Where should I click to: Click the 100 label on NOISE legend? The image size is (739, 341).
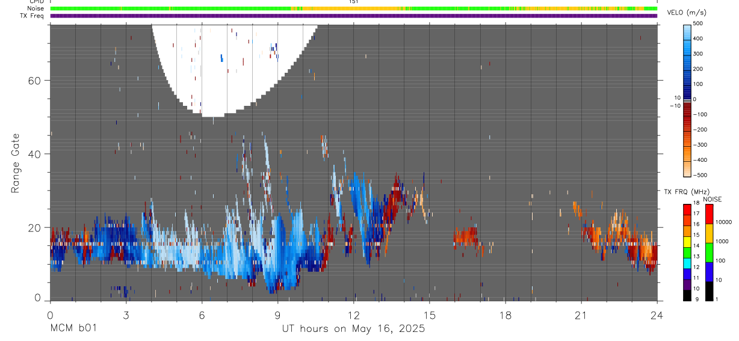click(x=720, y=260)
